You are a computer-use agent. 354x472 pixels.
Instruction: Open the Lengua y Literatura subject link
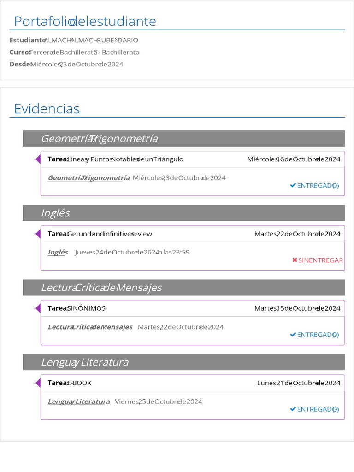(79, 401)
